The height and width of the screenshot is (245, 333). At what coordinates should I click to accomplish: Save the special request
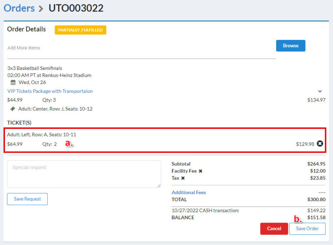tap(27, 199)
